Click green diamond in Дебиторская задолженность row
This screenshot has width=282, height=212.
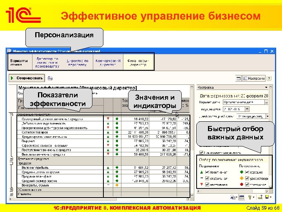[117, 124]
